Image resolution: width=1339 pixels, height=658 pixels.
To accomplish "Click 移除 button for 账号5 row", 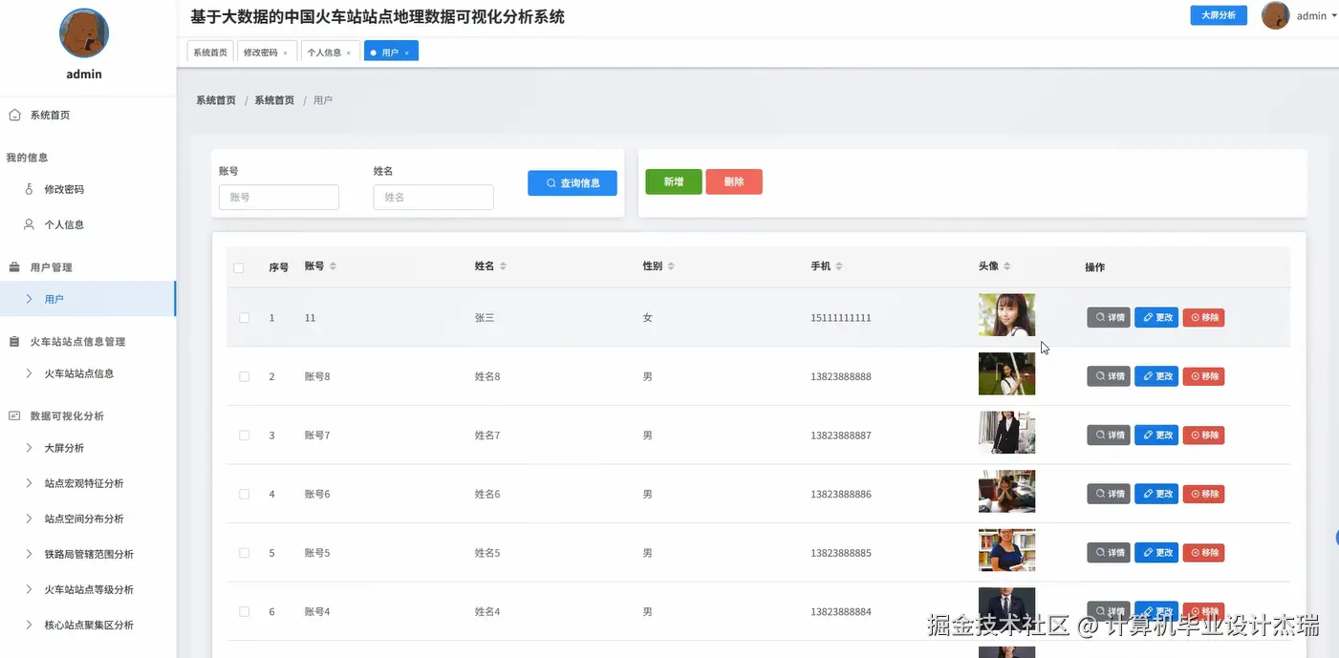I will pos(1204,553).
